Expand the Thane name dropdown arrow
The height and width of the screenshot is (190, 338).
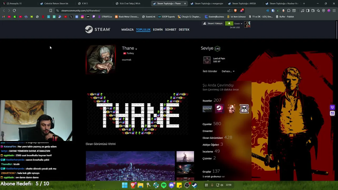click(136, 49)
